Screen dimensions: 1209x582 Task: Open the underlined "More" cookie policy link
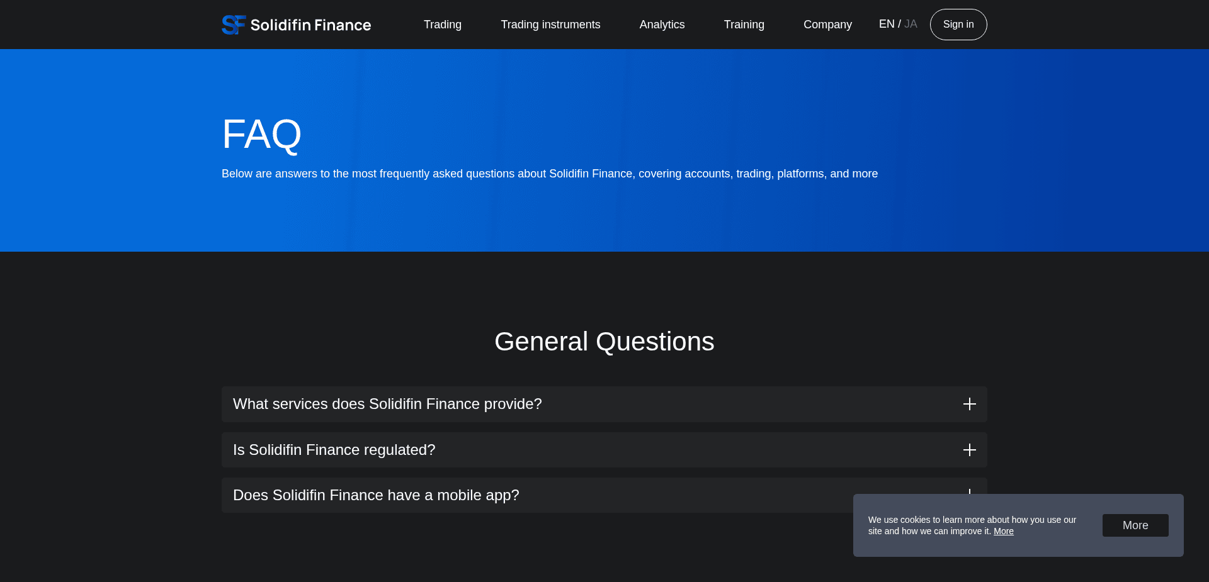tap(1004, 531)
